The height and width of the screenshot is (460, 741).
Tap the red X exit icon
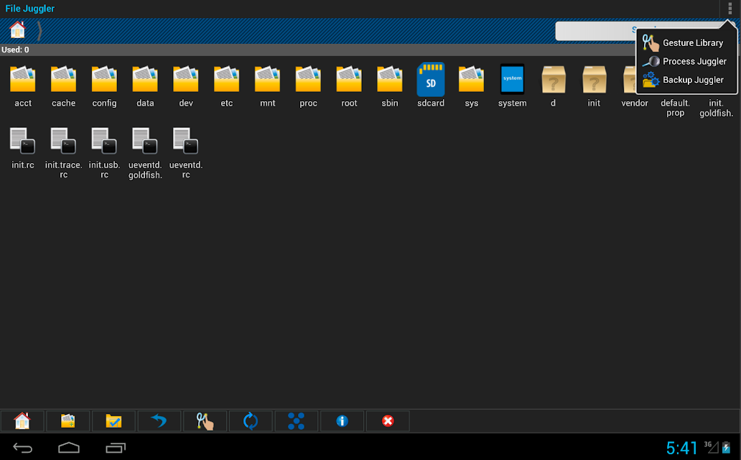388,420
